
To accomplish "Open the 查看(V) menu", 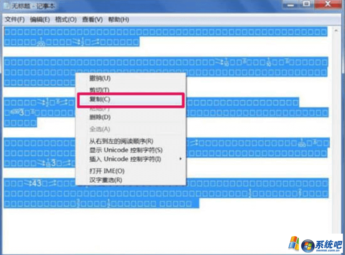I will click(x=92, y=20).
